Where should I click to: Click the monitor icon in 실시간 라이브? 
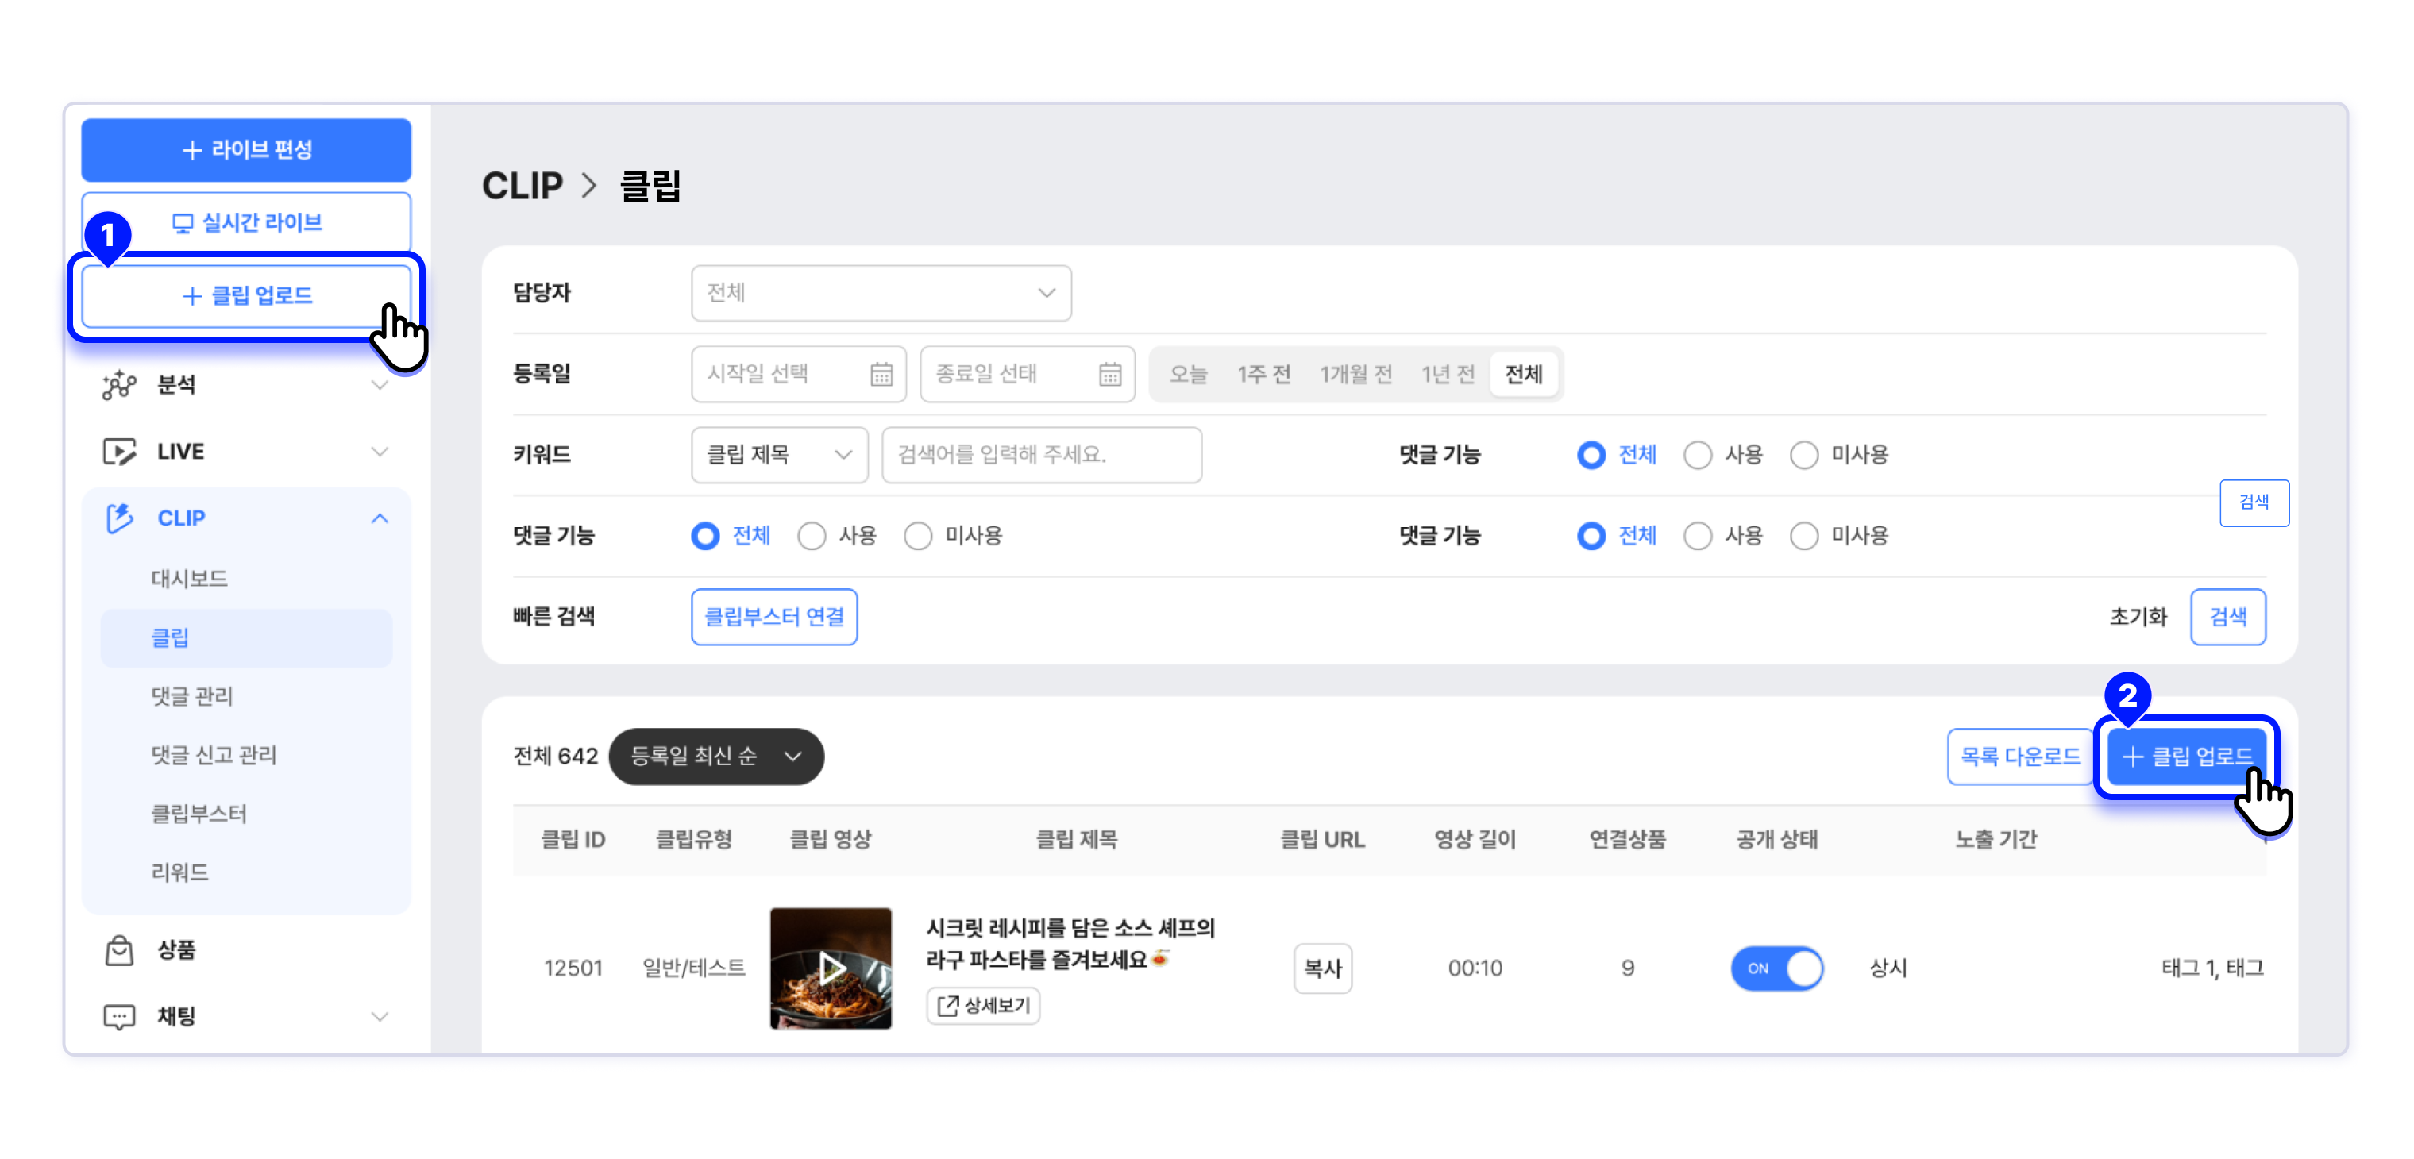(x=183, y=223)
